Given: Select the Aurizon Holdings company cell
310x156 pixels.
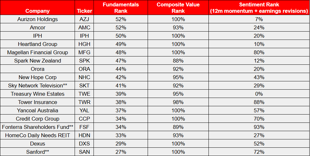Looking at the screenshot, I should click(37, 19).
